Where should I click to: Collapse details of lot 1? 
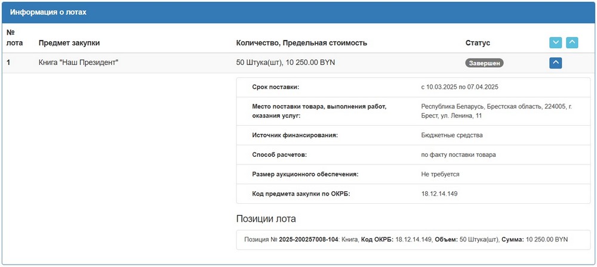pos(555,63)
